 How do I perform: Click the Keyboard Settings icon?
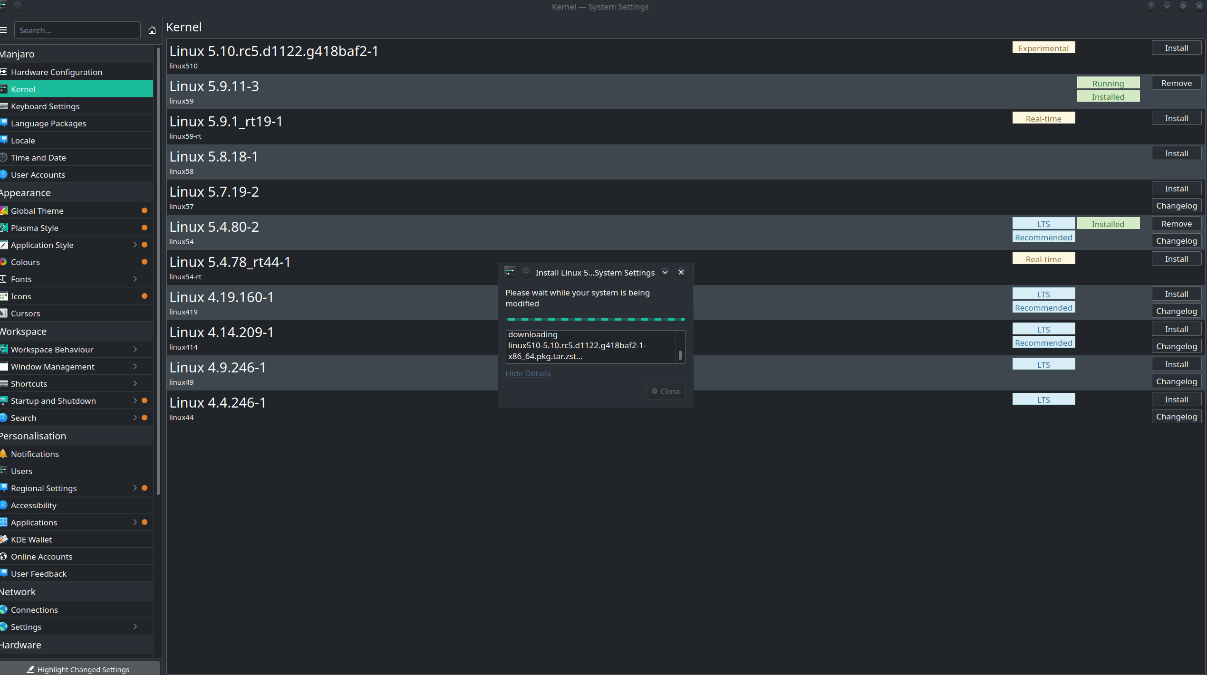coord(4,106)
